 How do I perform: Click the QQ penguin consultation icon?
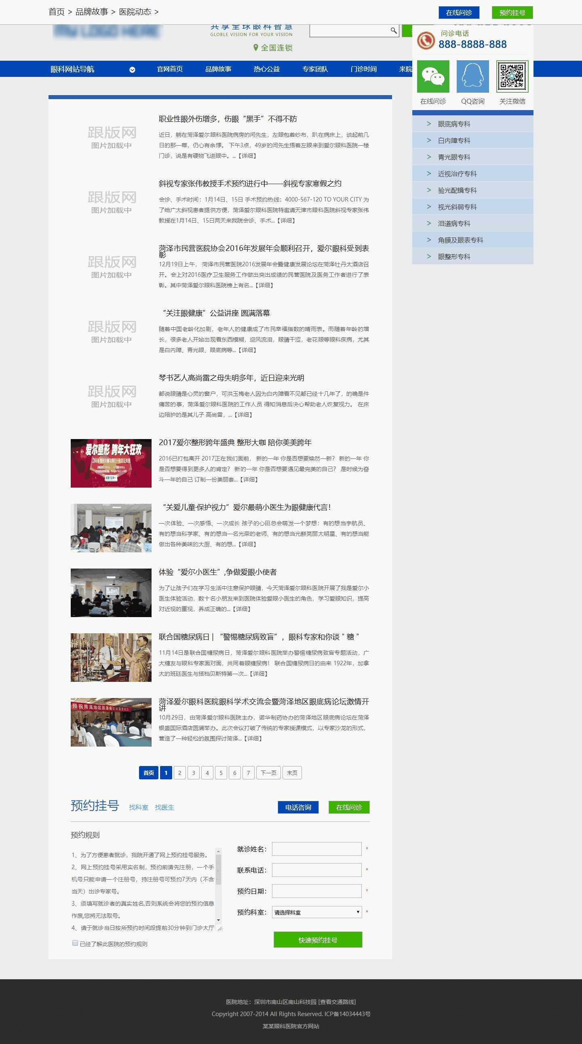pos(472,76)
